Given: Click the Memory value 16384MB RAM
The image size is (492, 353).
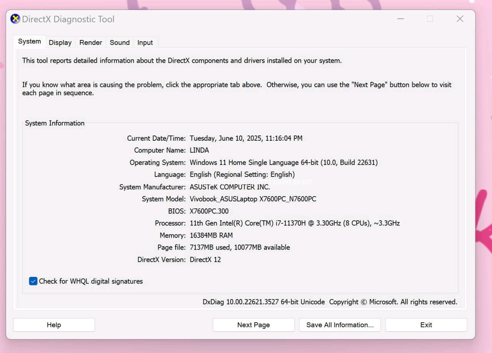Looking at the screenshot, I should tap(211, 235).
